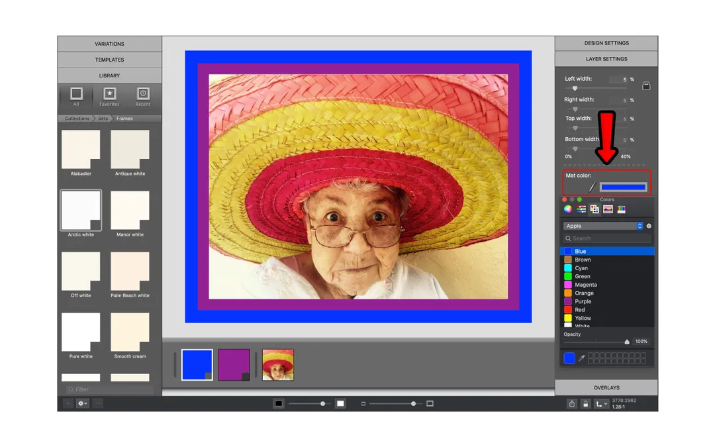Choose Red from the color list

[x=607, y=310]
